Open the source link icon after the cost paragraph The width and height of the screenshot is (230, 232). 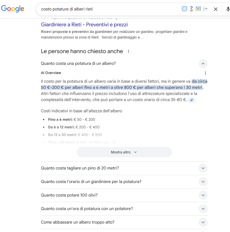click(191, 100)
